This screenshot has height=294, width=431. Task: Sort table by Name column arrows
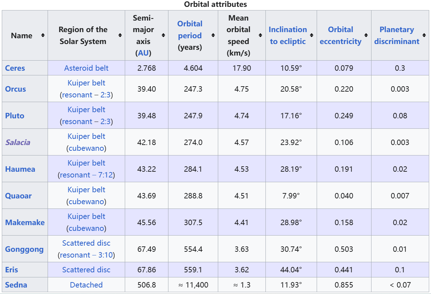(x=43, y=35)
